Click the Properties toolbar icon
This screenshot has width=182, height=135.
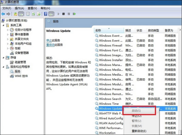tap(28, 14)
